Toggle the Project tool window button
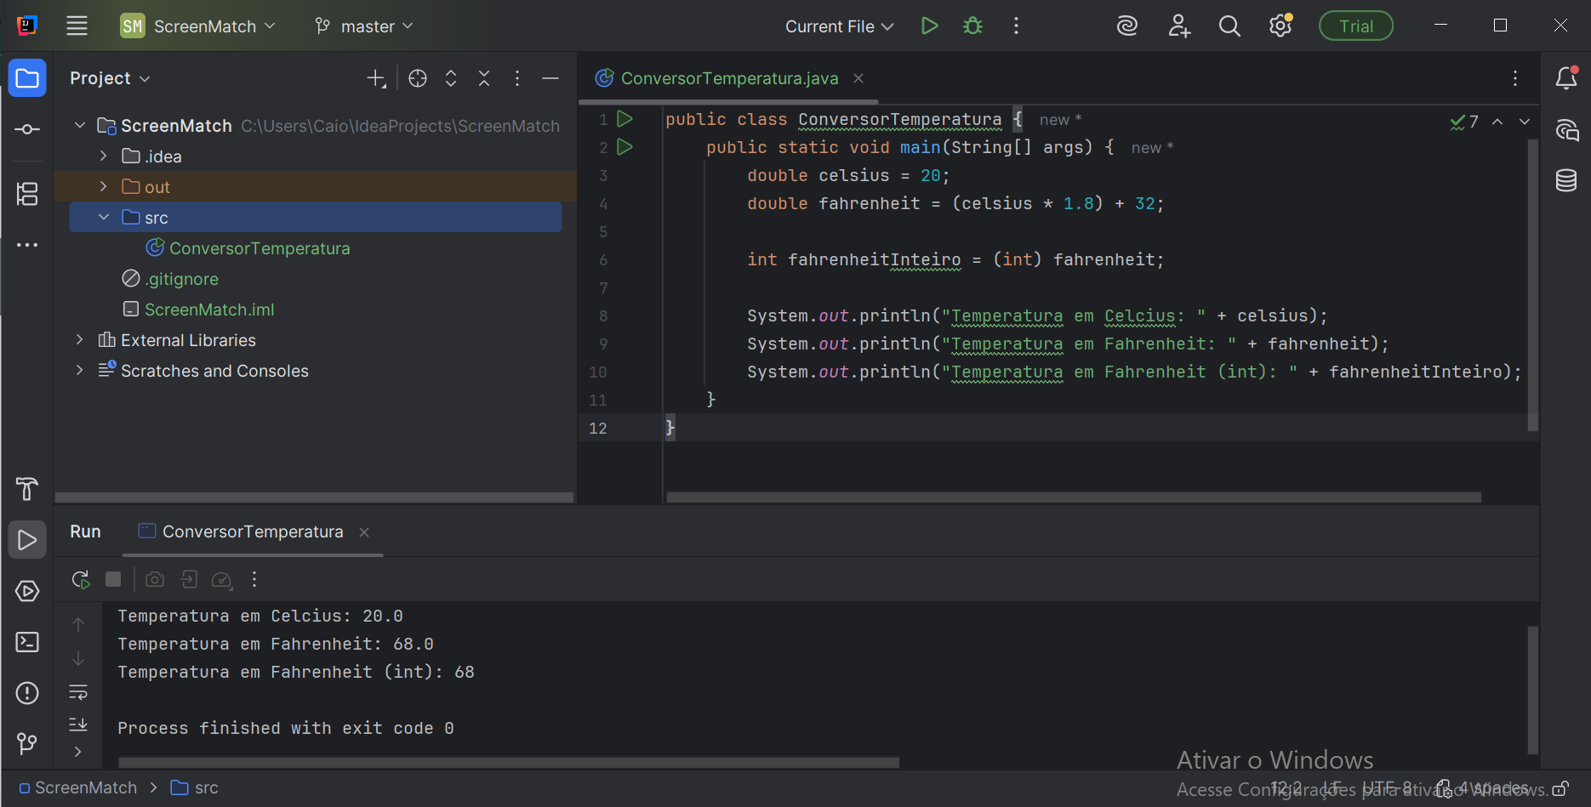 point(27,79)
